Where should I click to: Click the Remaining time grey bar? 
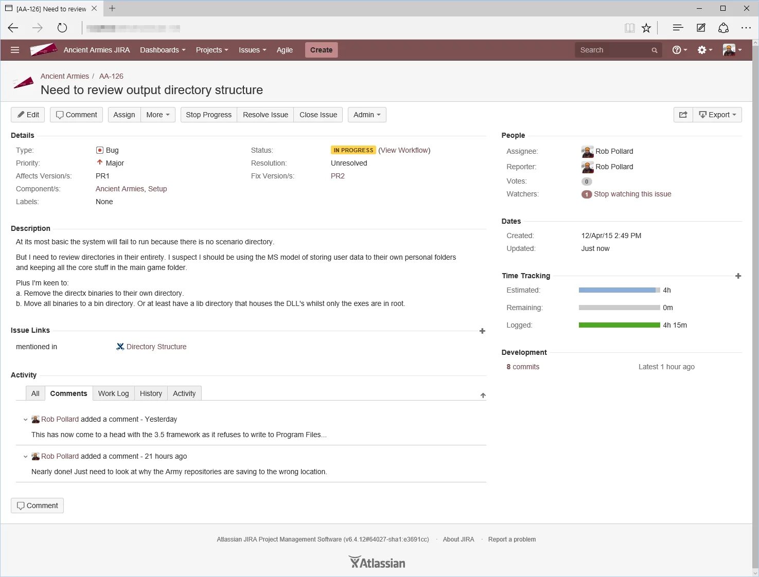point(619,308)
